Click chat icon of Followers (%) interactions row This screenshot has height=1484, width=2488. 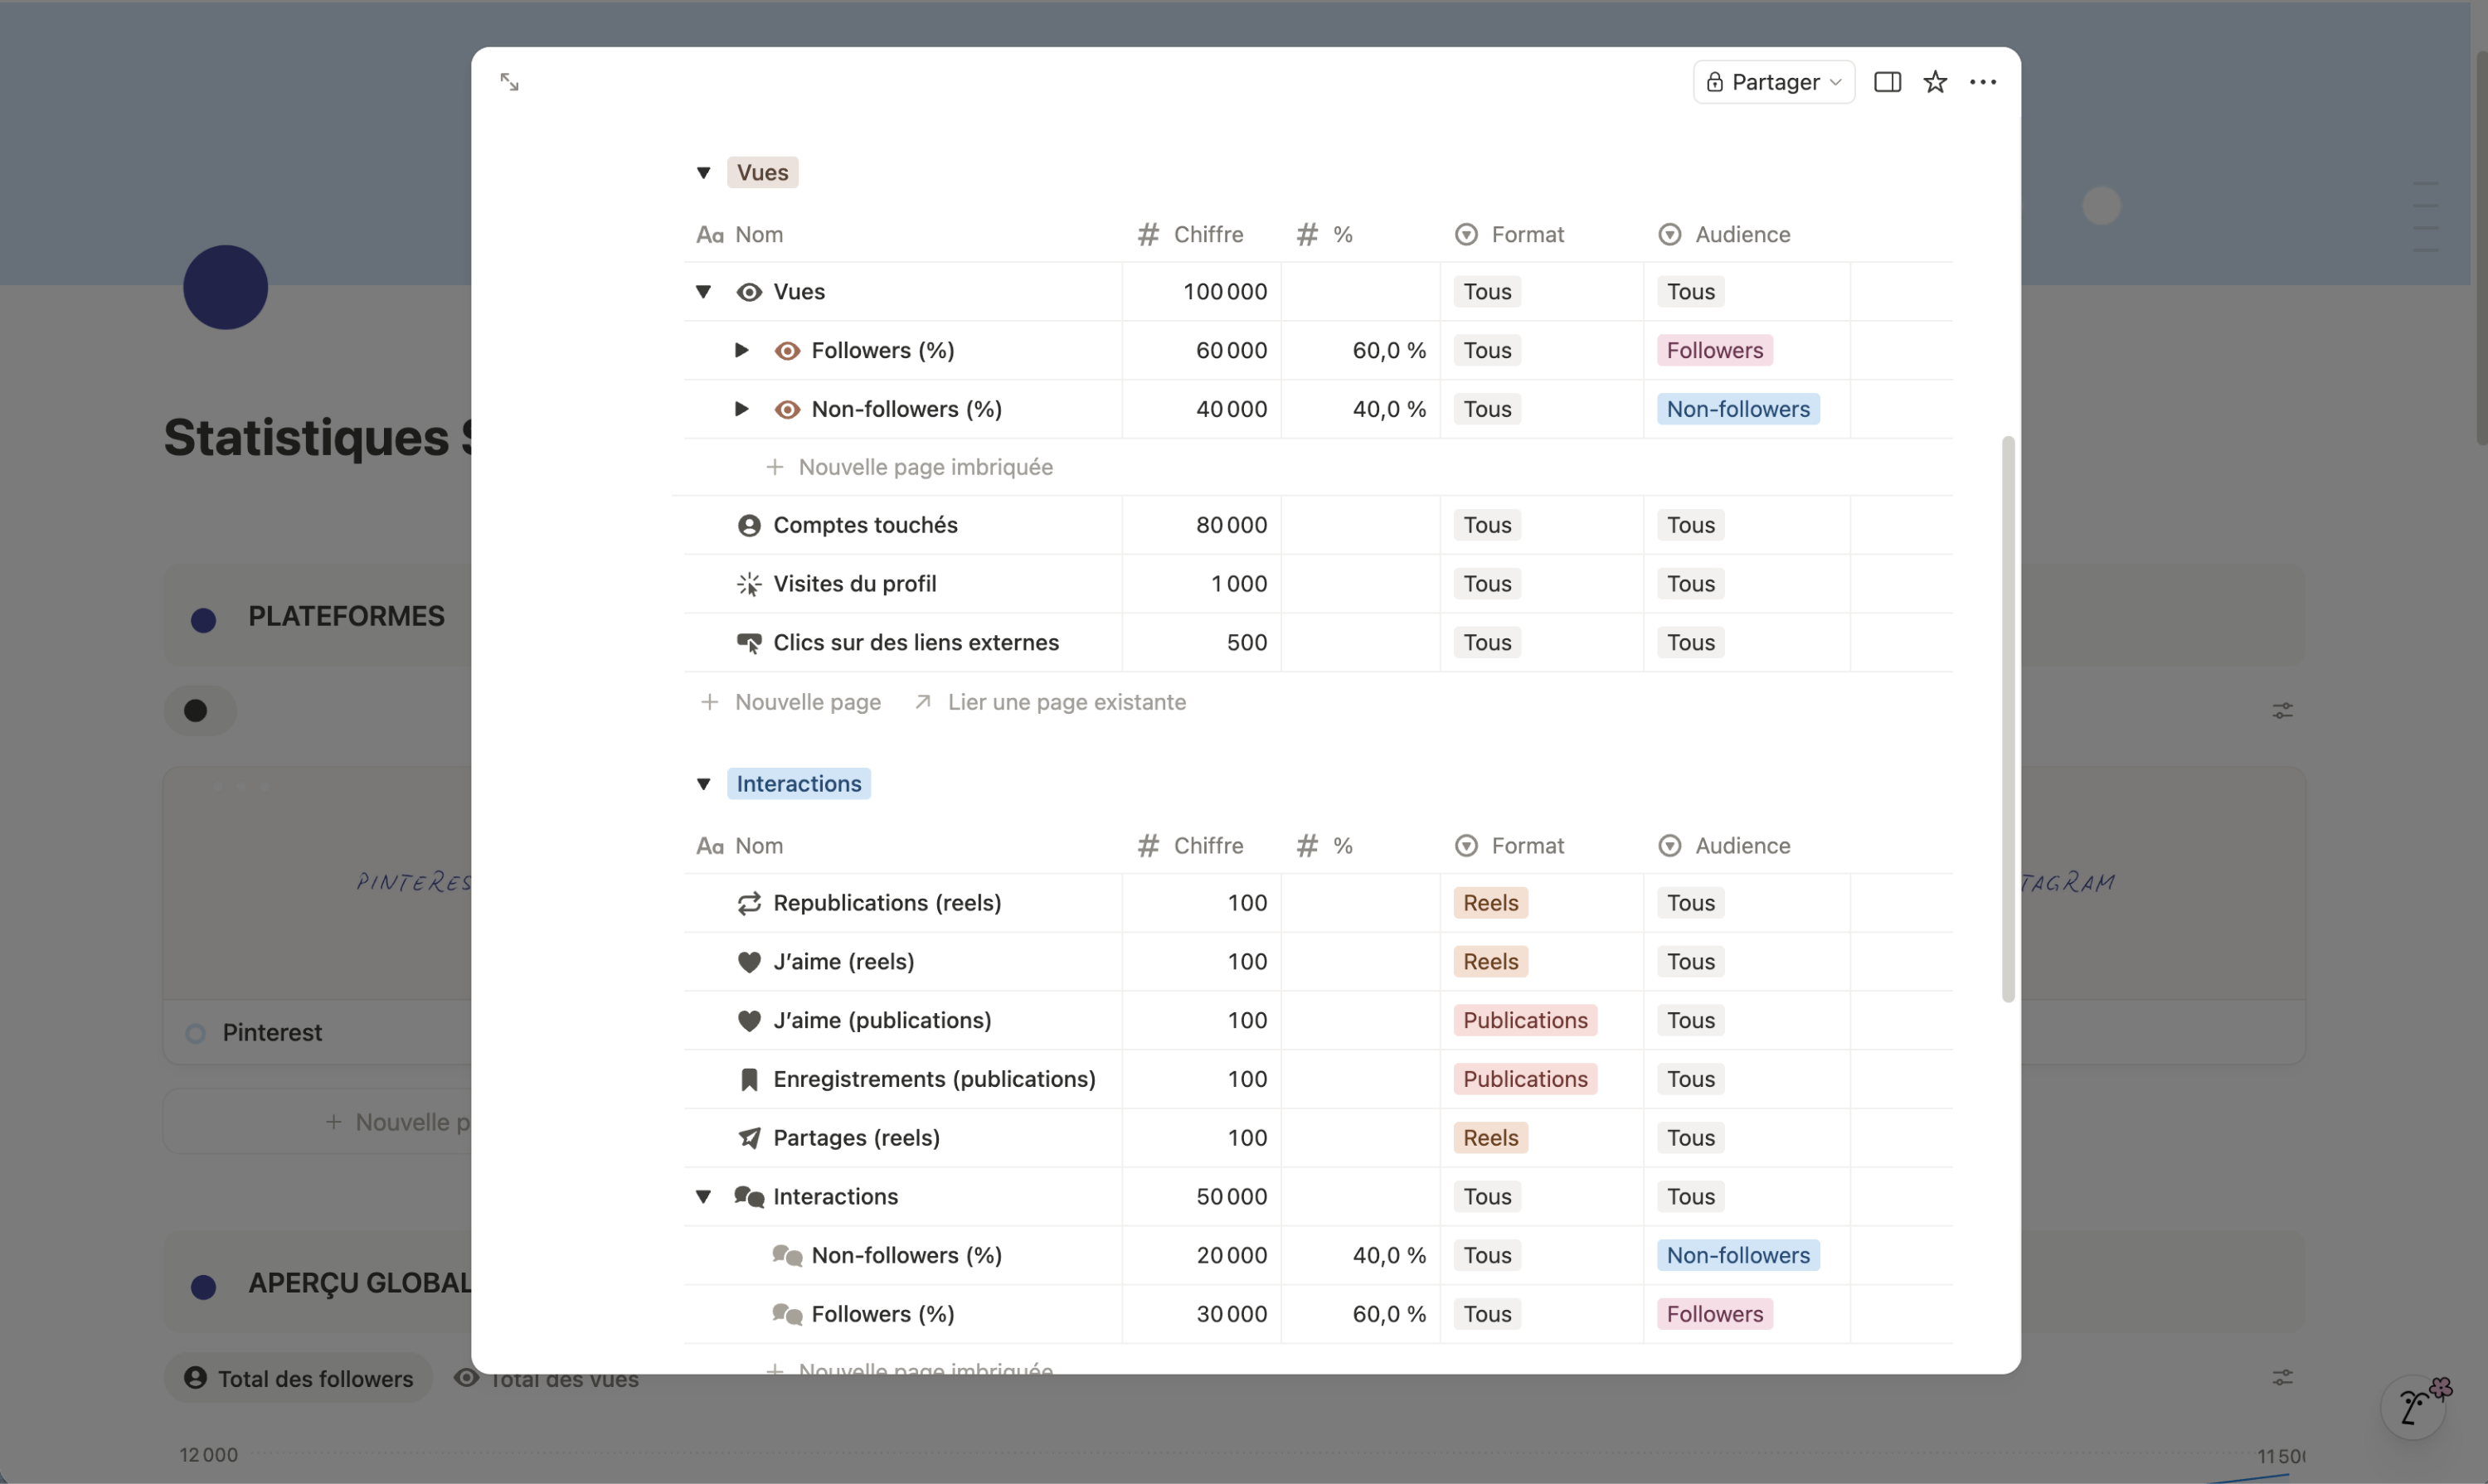(x=787, y=1314)
